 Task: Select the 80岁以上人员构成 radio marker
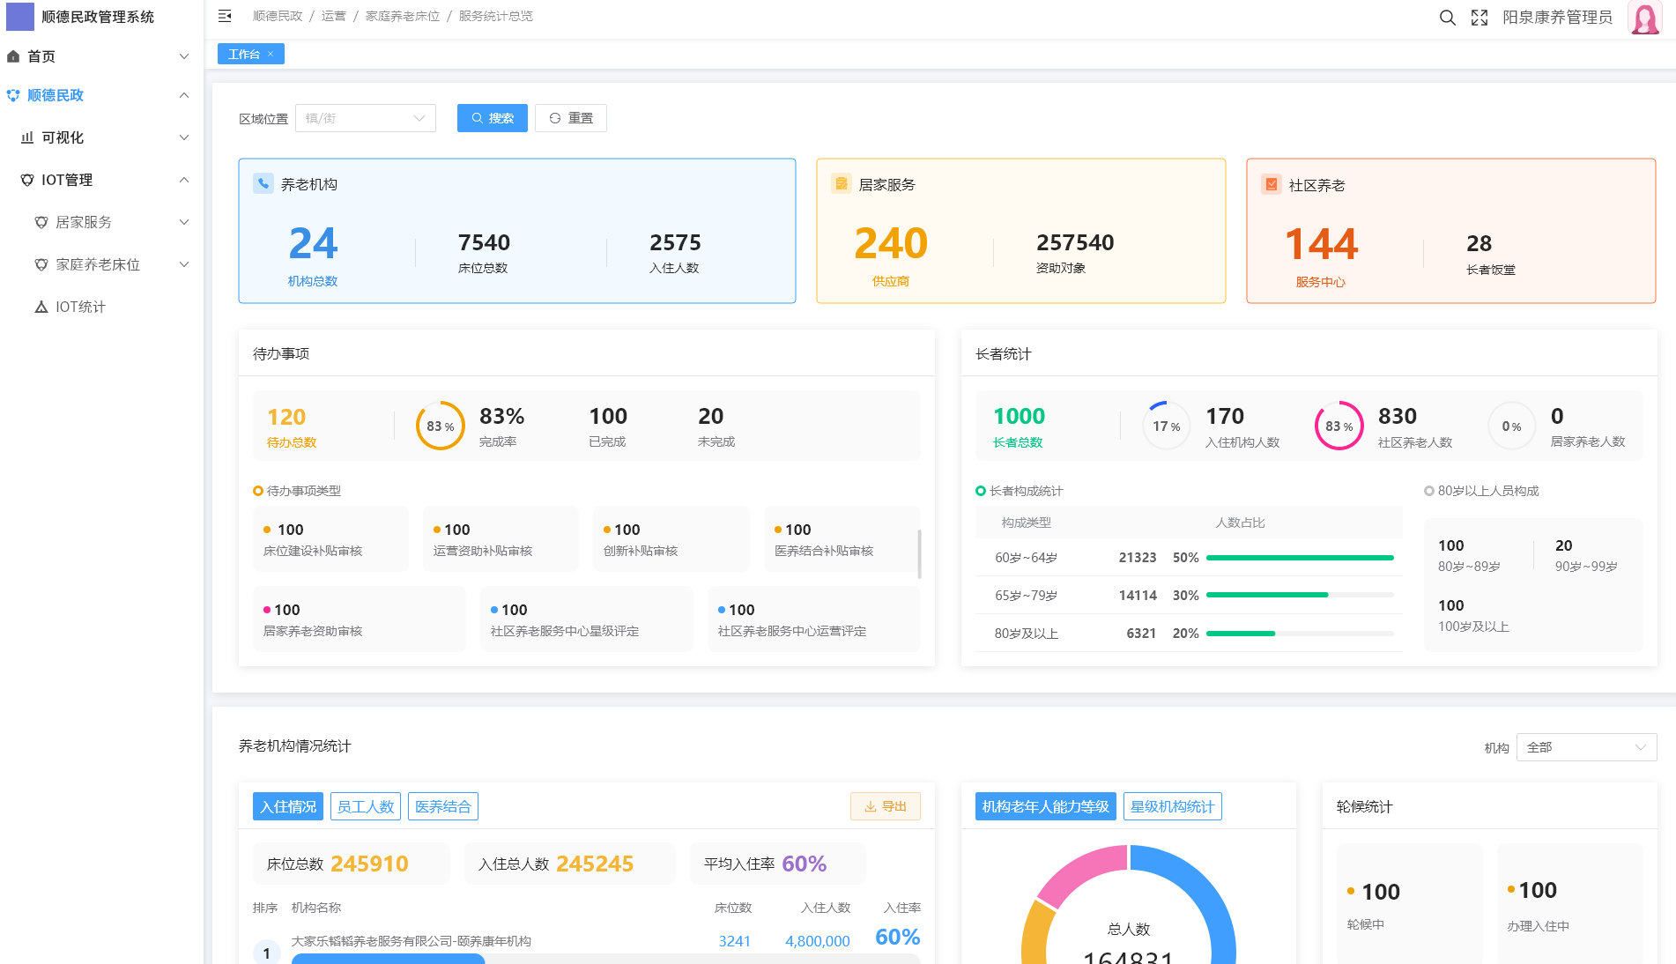point(1429,491)
